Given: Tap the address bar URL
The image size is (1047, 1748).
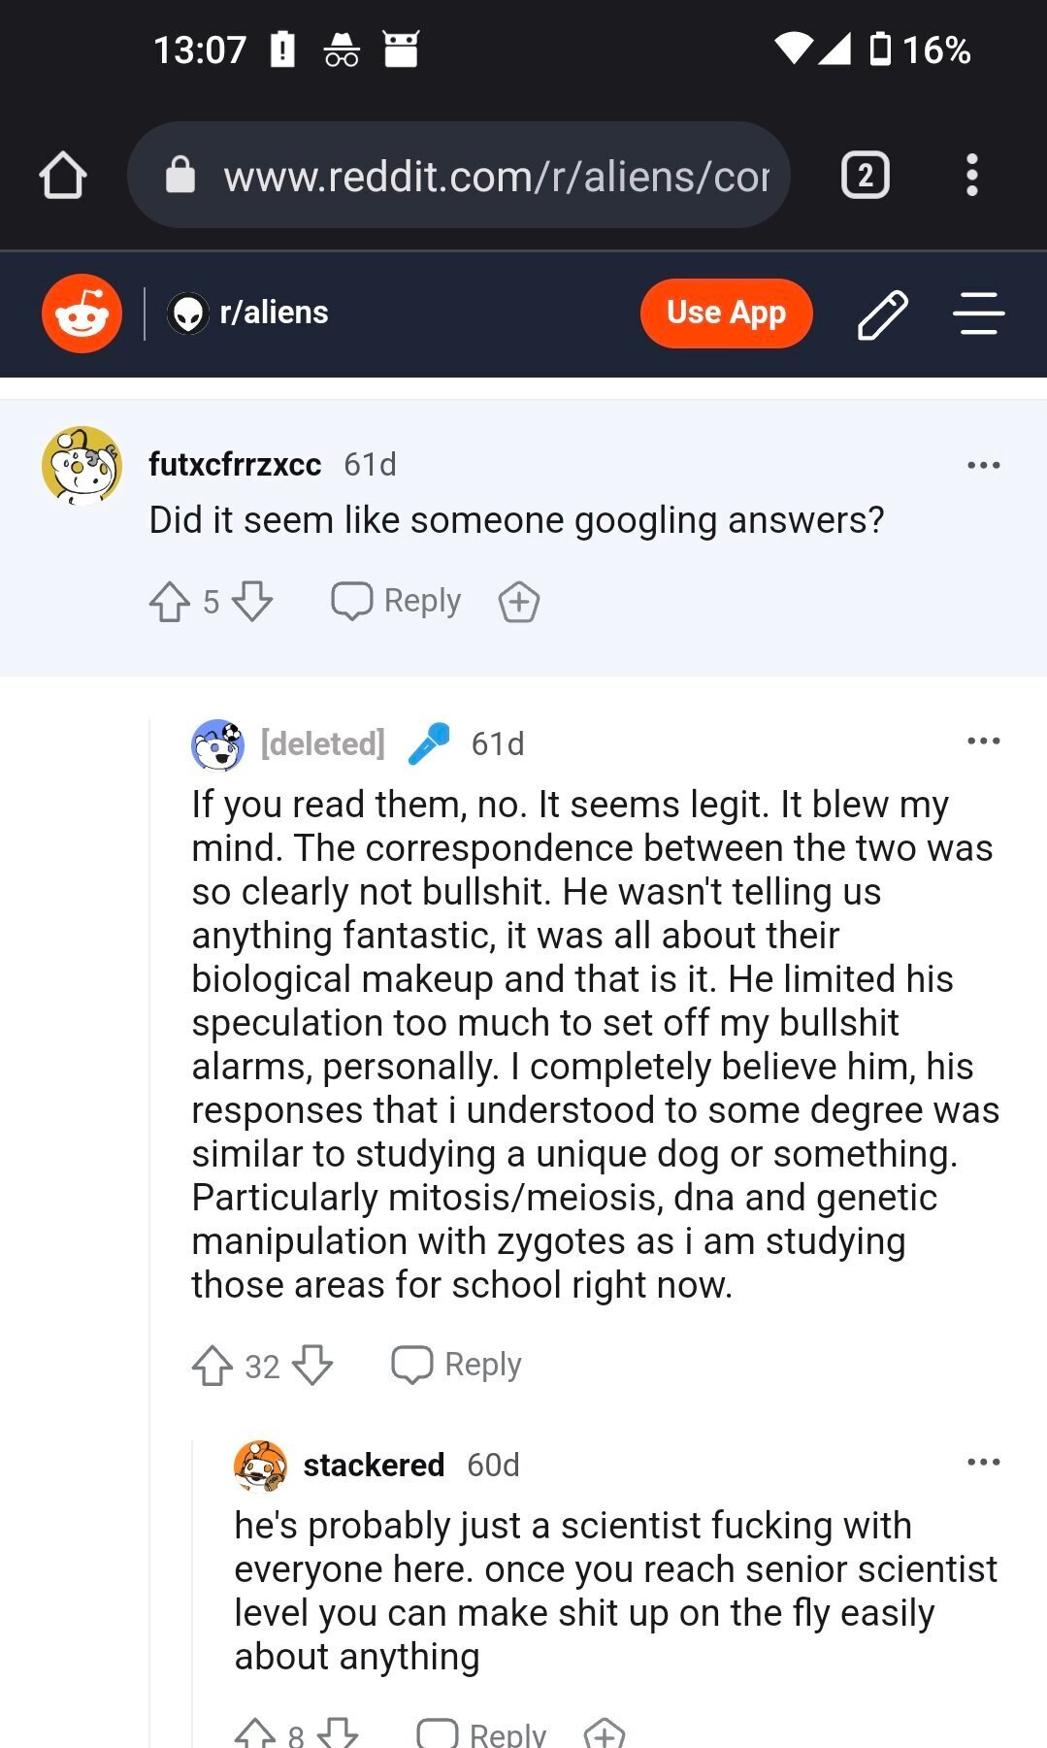Looking at the screenshot, I should [495, 177].
